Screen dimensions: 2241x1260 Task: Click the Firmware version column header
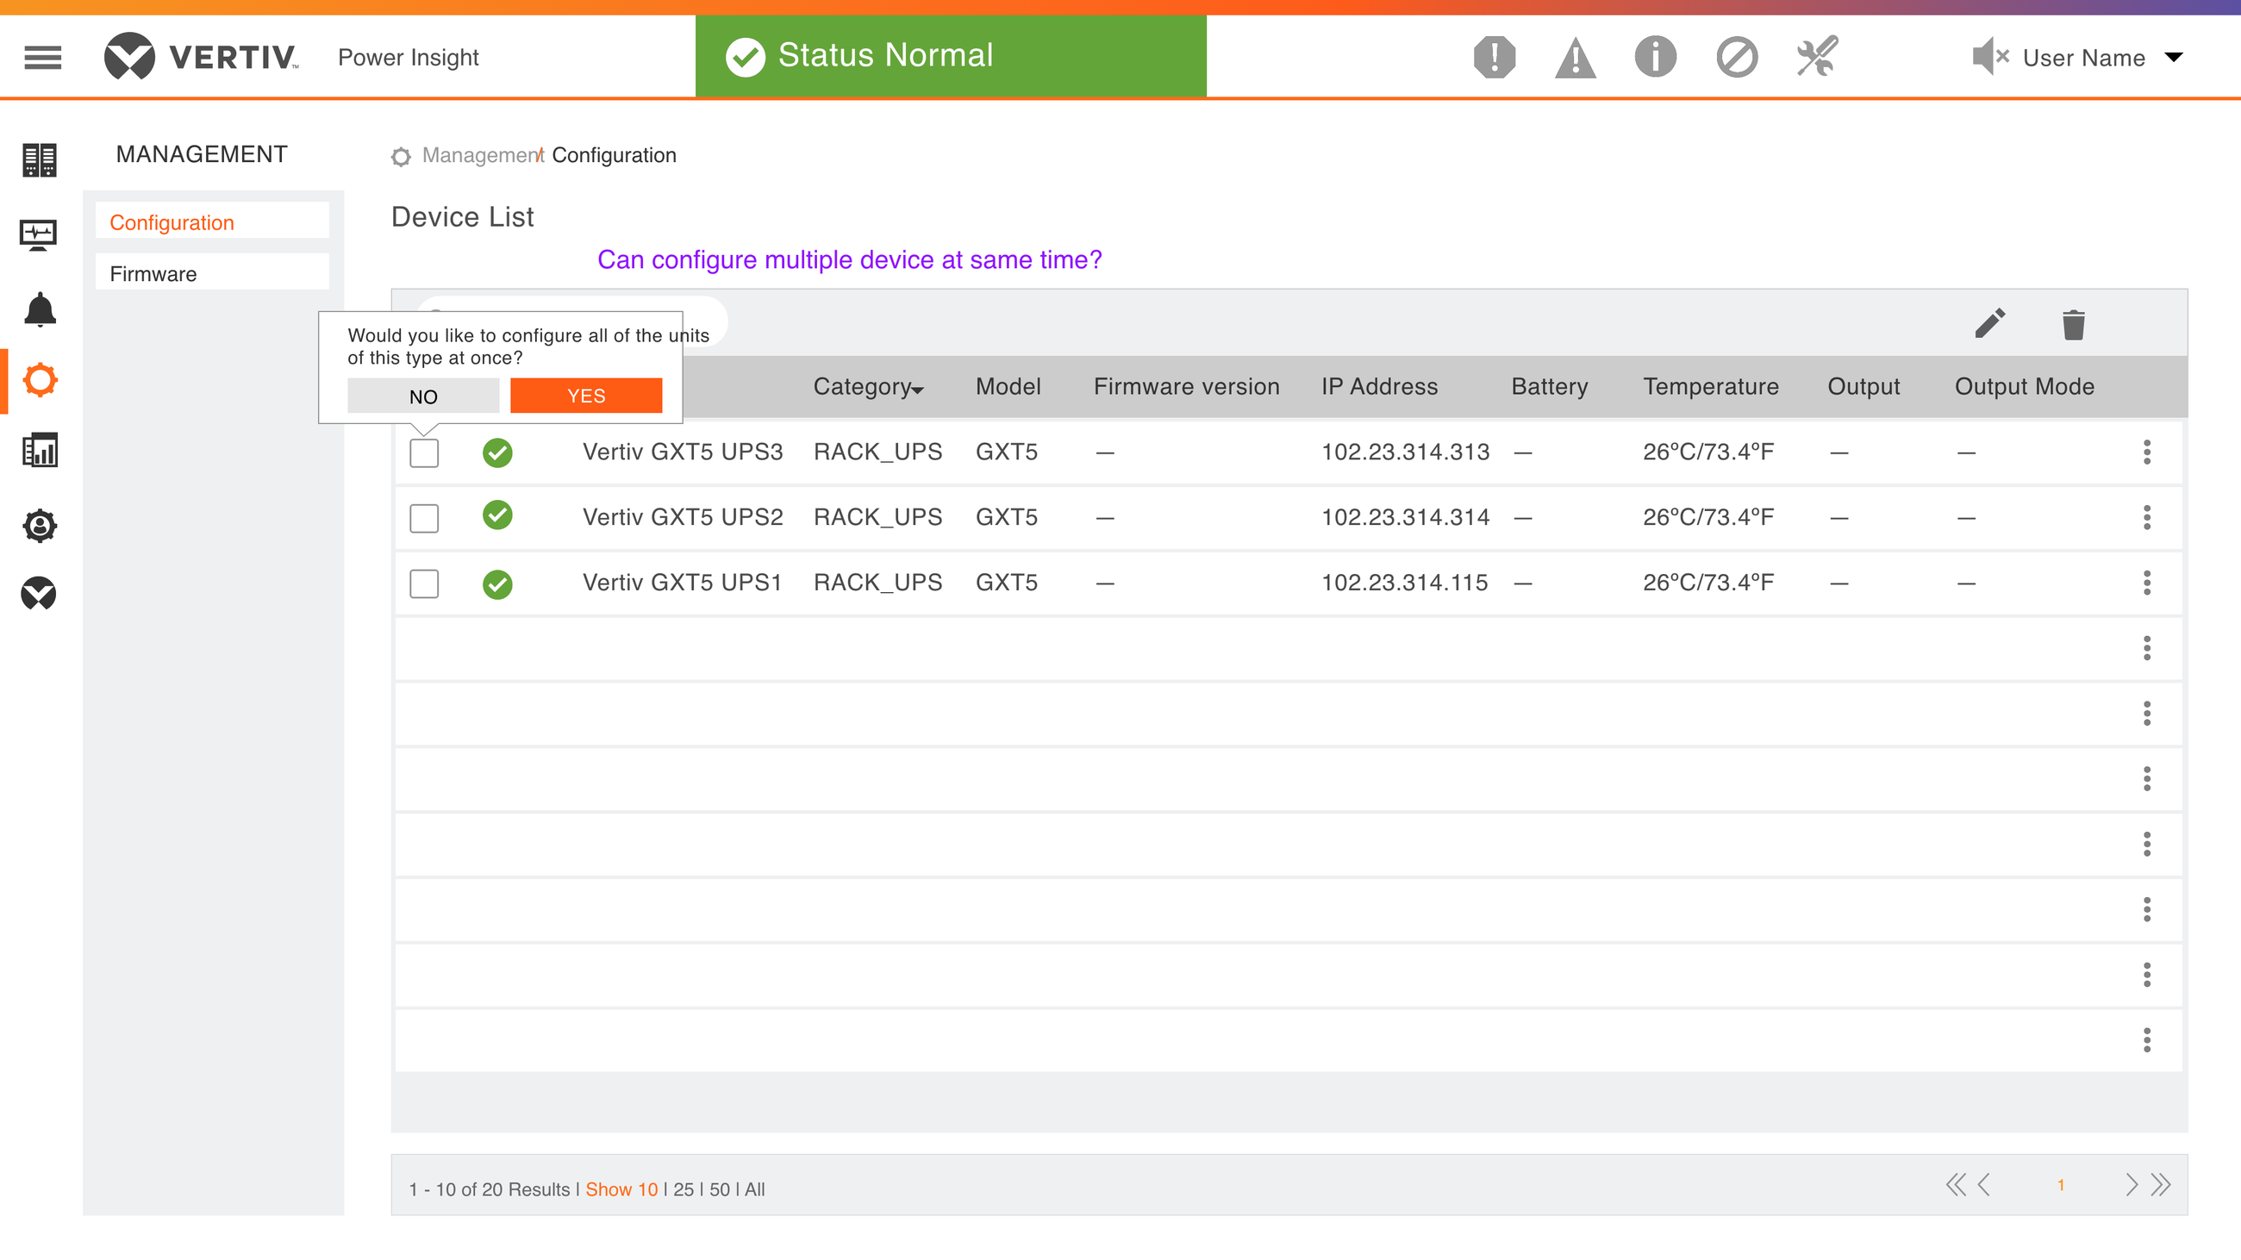1187,387
